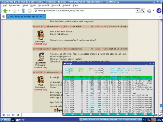Screen dimensions: 163x122
Task: Open the taskbar Menu button
Action: point(6,120)
